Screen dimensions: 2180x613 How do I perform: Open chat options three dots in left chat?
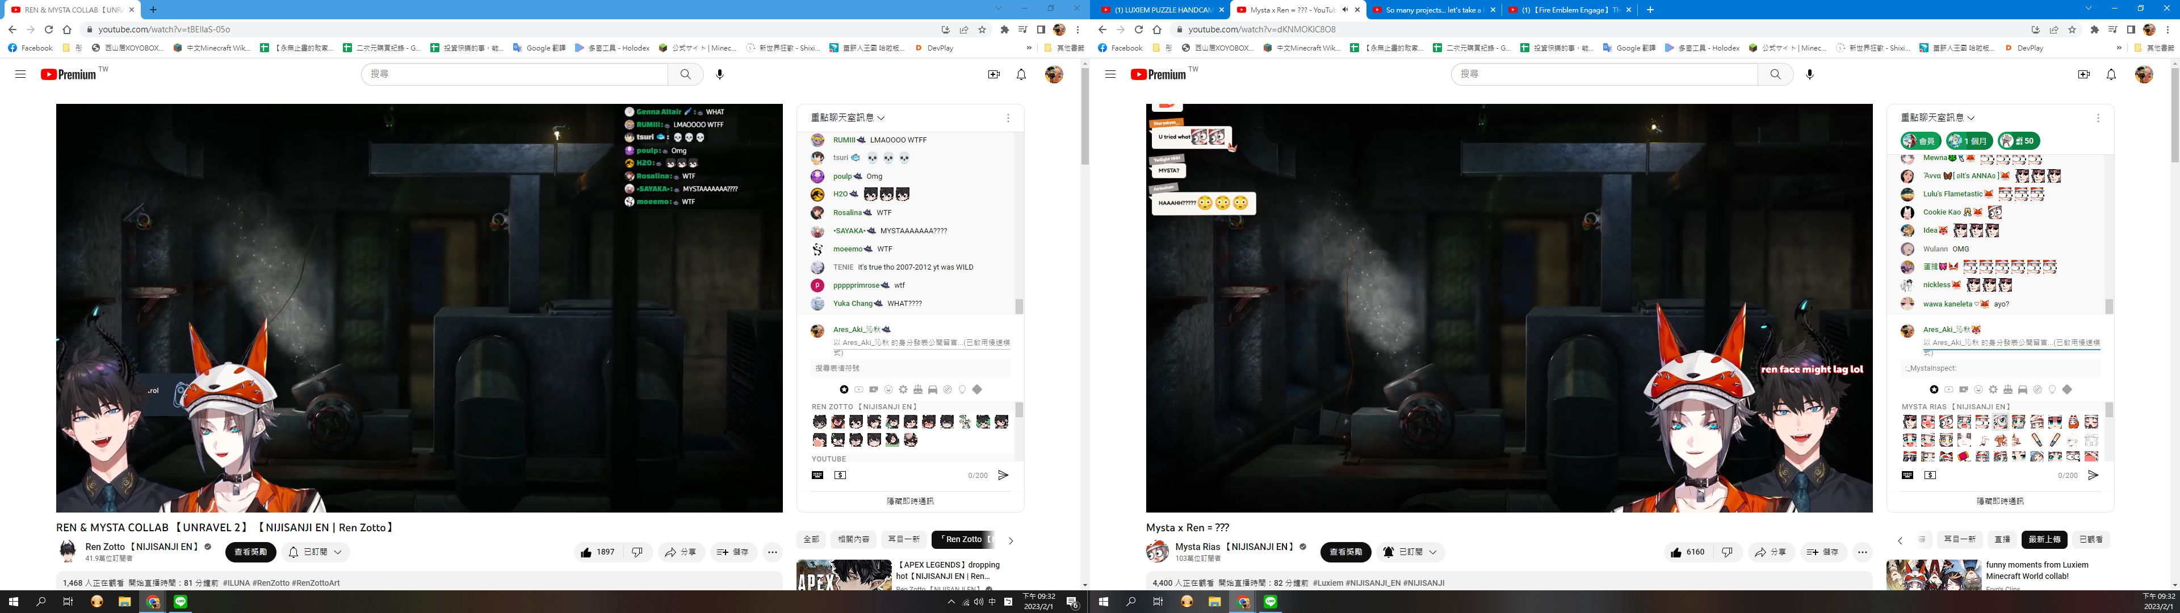[1008, 119]
